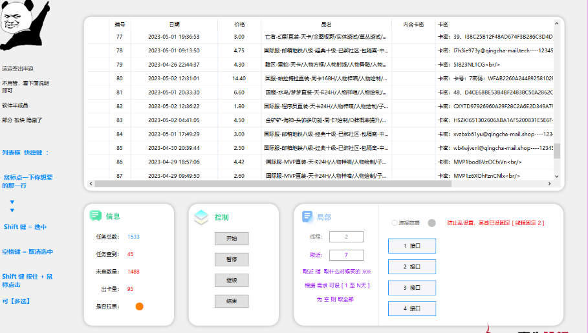Choose the 1 接口 button
The width and height of the screenshot is (588, 333).
412,246
